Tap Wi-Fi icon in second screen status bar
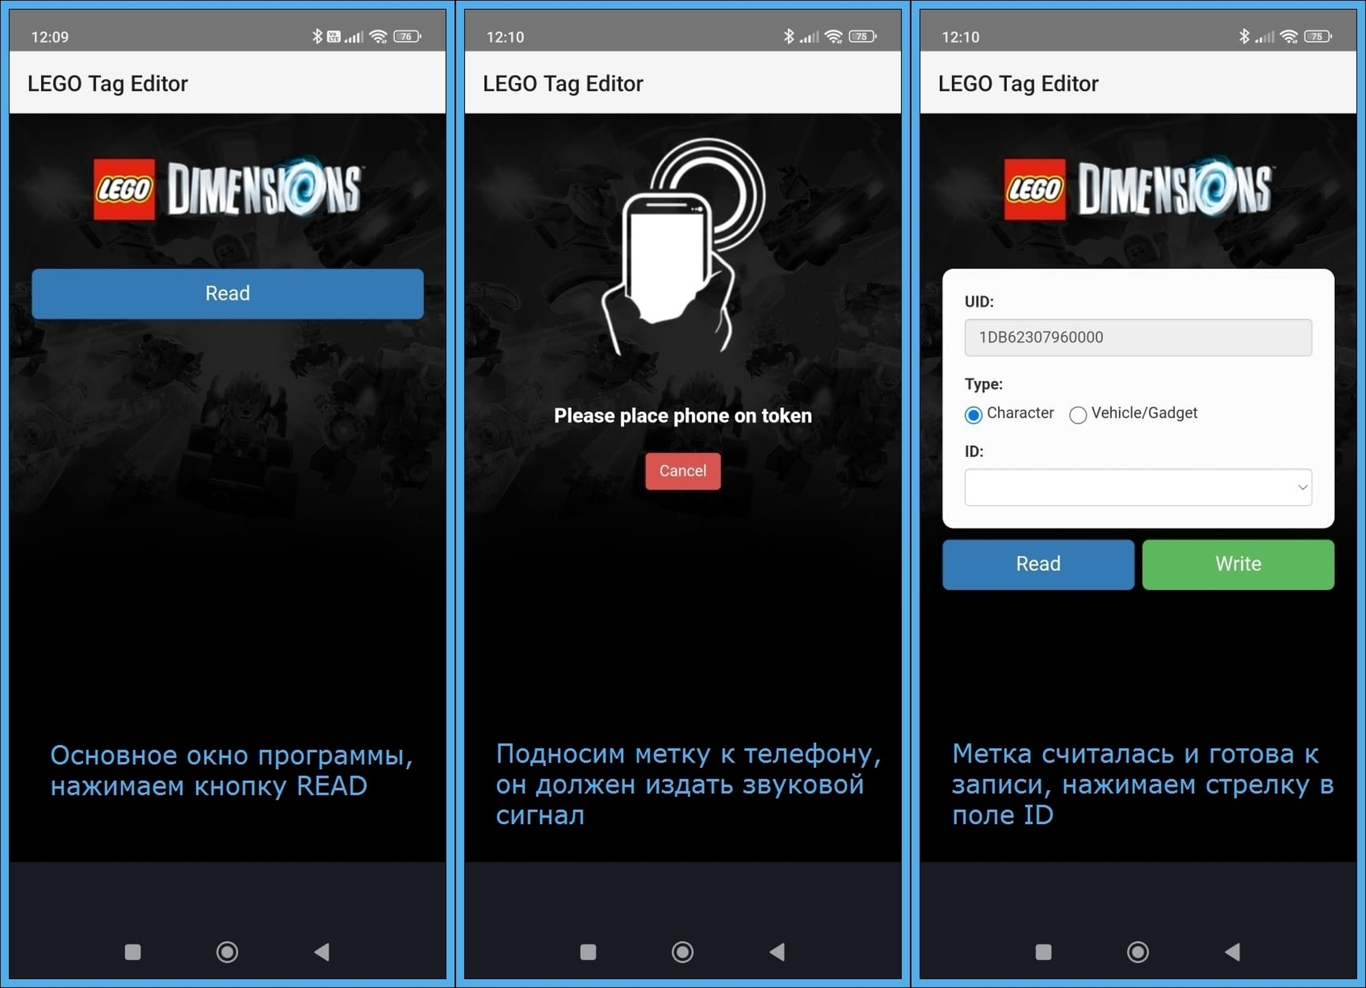 click(x=833, y=36)
